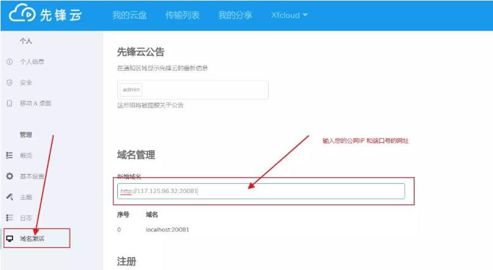This screenshot has width=493, height=270.
Task: Open 基本设置 via the gear icon
Action: point(9,177)
